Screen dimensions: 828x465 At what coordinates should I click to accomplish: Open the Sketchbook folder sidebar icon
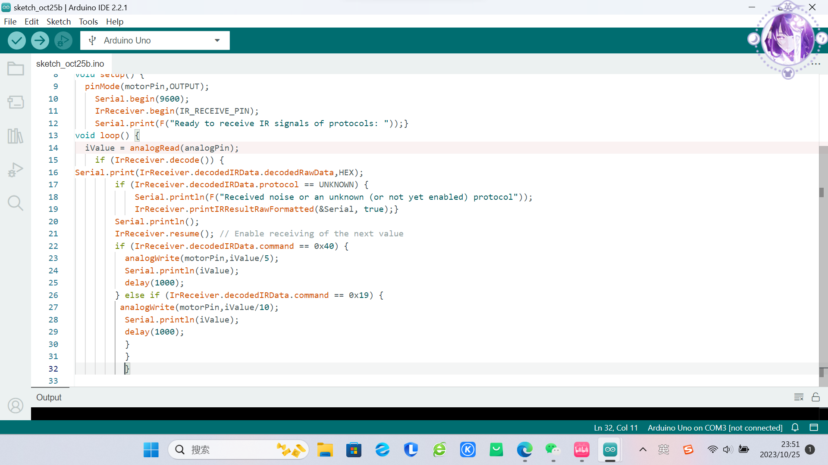click(16, 69)
